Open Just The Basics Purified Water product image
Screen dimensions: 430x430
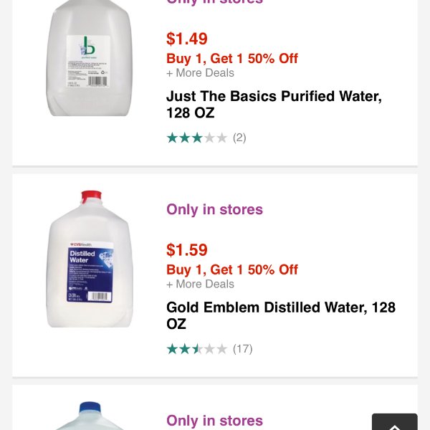pos(89,57)
